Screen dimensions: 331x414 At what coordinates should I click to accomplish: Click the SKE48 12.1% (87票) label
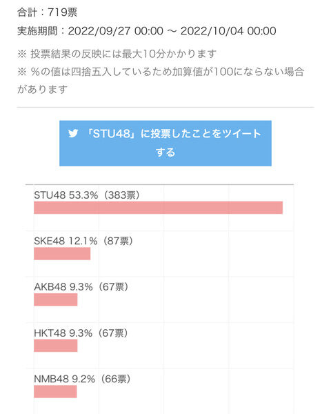(83, 241)
